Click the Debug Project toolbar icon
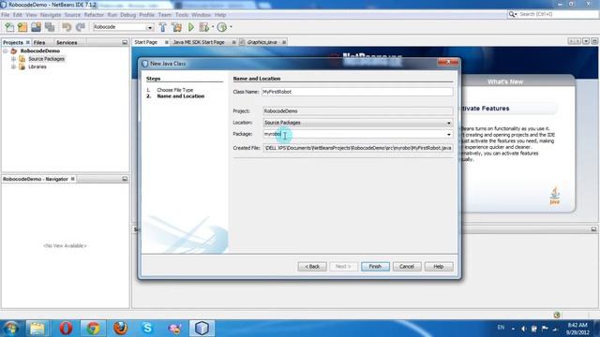600x337 pixels. (204, 27)
